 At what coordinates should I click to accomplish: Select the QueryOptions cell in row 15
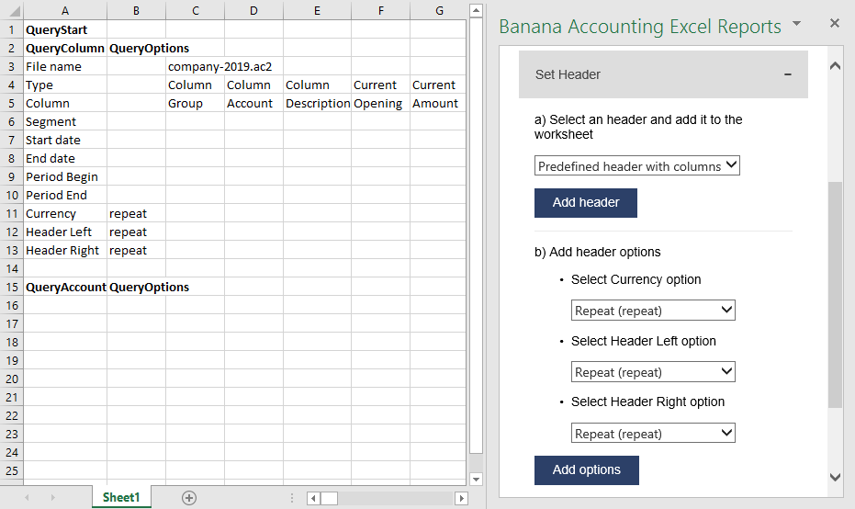click(x=136, y=287)
